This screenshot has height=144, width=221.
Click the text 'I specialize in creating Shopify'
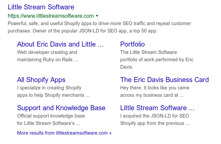coord(49,88)
